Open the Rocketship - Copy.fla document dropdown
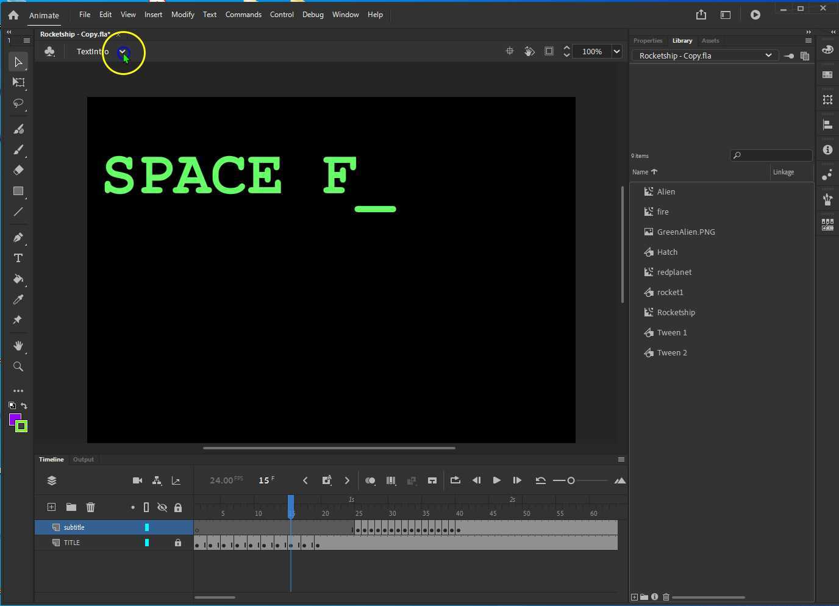 point(769,55)
